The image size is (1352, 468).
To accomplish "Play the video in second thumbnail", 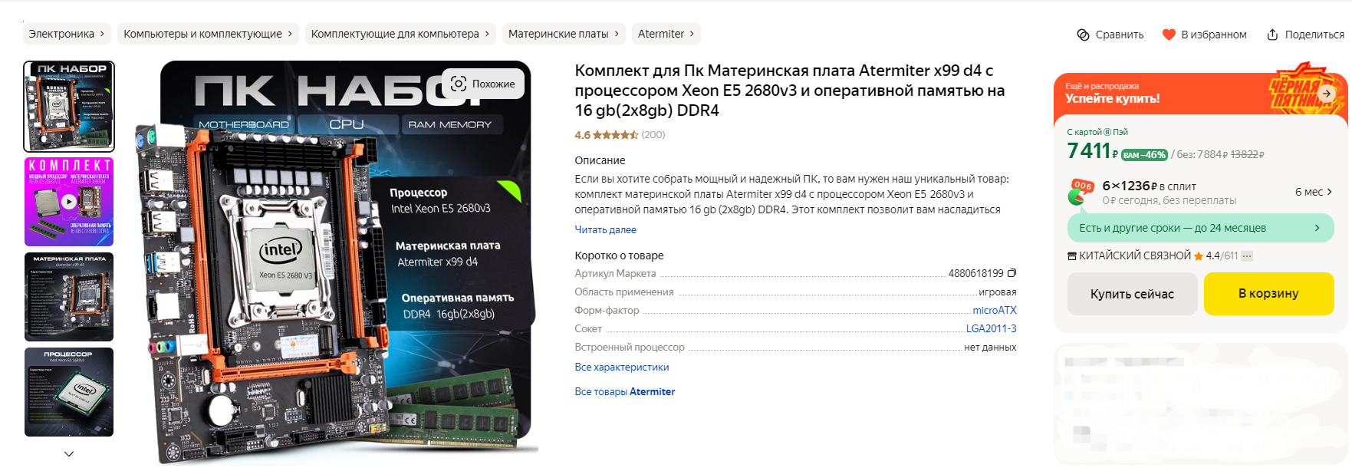I will tap(69, 202).
